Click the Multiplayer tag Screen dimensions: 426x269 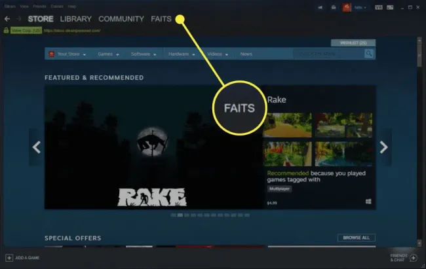279,188
